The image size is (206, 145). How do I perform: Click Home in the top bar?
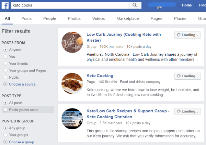187,5
